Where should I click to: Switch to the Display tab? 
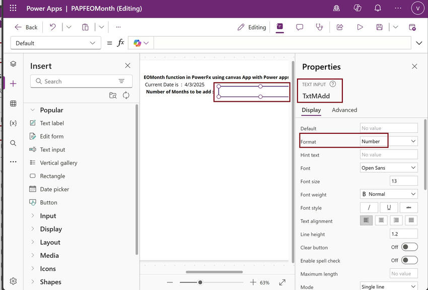pyautogui.click(x=311, y=110)
